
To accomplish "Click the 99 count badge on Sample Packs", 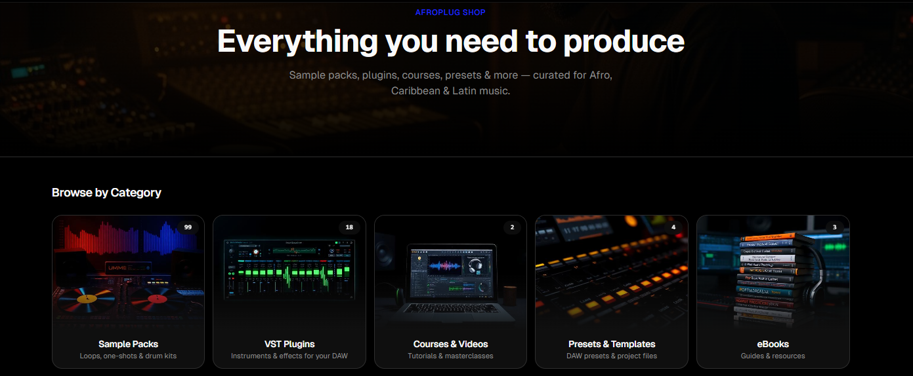I will (x=188, y=227).
